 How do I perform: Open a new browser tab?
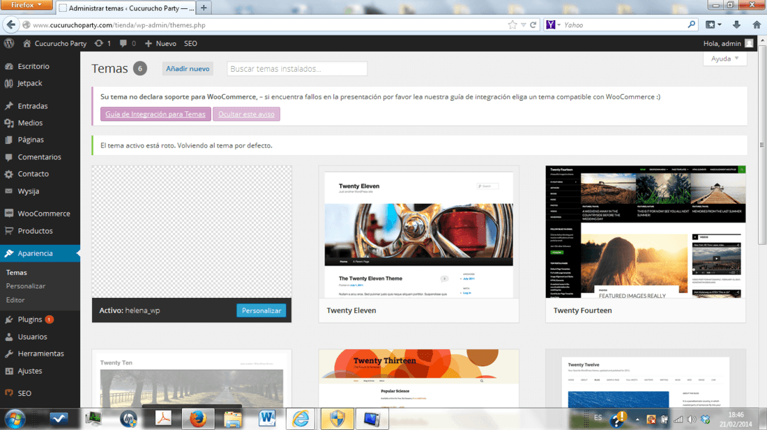coord(204,8)
